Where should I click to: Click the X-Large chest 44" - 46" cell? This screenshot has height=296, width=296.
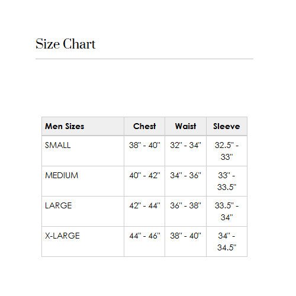pos(144,242)
